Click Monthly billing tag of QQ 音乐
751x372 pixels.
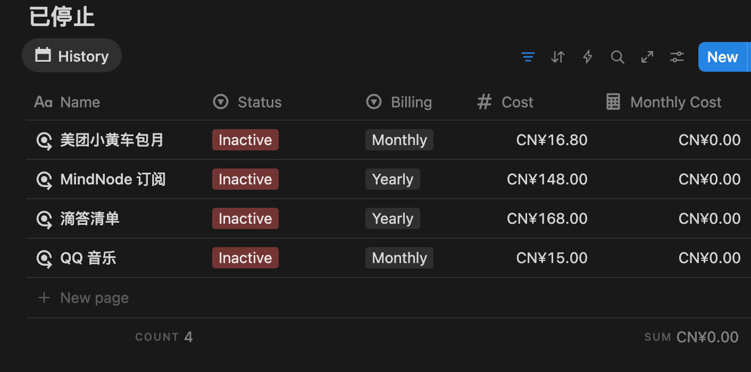point(399,258)
